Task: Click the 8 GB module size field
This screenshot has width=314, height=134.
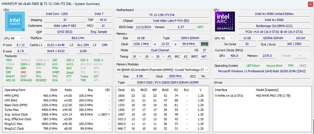Action: (x=140, y=76)
